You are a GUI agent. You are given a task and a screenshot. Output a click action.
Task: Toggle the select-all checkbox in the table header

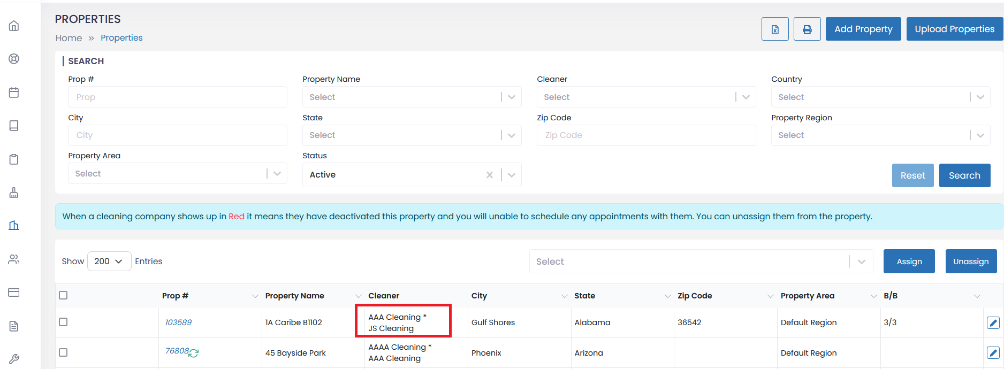63,295
